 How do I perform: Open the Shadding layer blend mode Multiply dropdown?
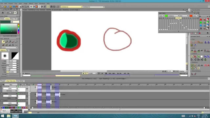(x=10, y=91)
